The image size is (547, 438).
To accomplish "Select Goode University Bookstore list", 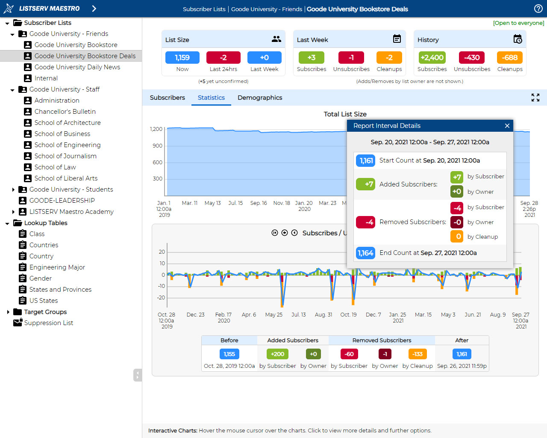I will coord(76,45).
